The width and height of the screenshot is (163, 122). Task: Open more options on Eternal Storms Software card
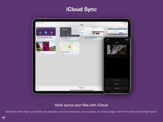point(54,39)
